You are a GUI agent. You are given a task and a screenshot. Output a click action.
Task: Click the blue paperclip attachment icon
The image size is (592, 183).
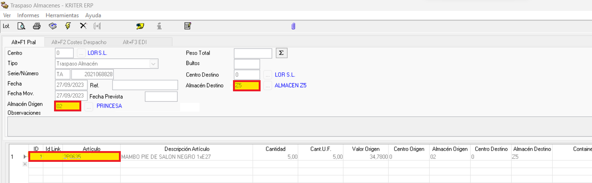293,26
